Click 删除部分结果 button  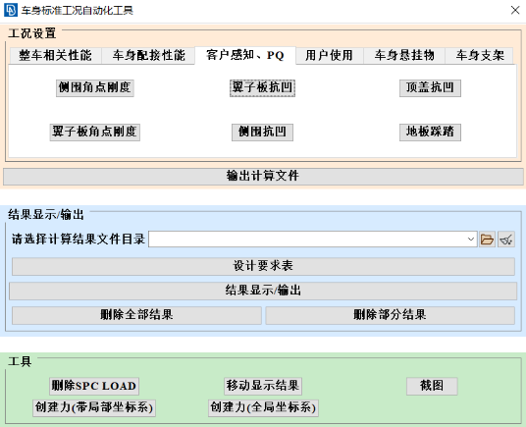click(x=391, y=315)
